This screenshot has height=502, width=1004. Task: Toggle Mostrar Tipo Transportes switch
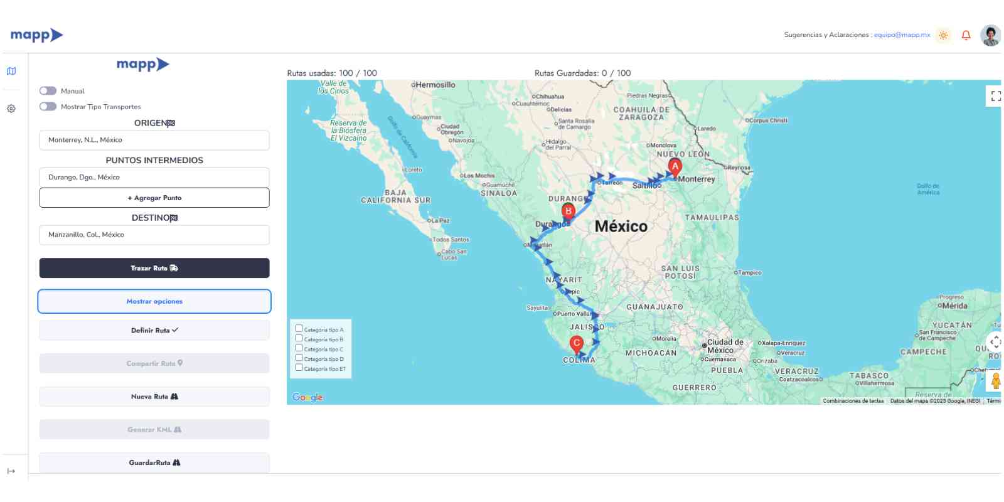pyautogui.click(x=48, y=107)
